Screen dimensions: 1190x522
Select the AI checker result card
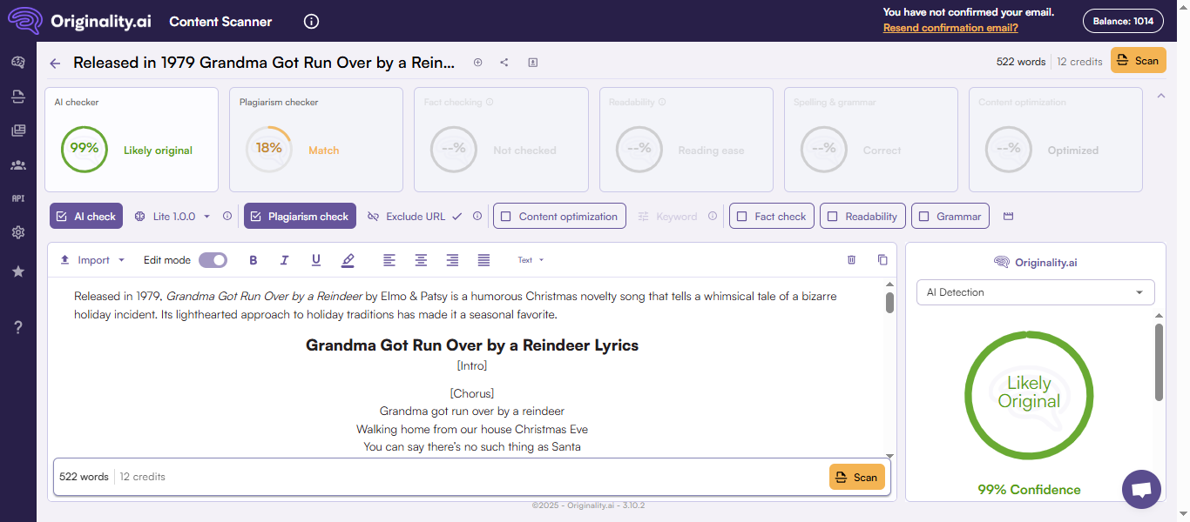132,139
